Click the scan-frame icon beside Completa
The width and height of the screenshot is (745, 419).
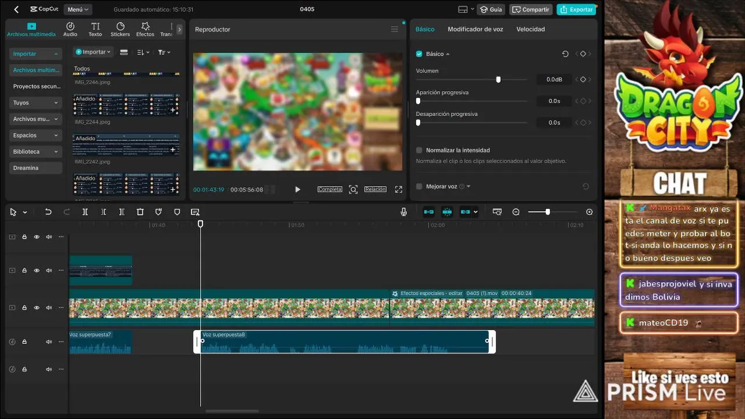click(353, 189)
